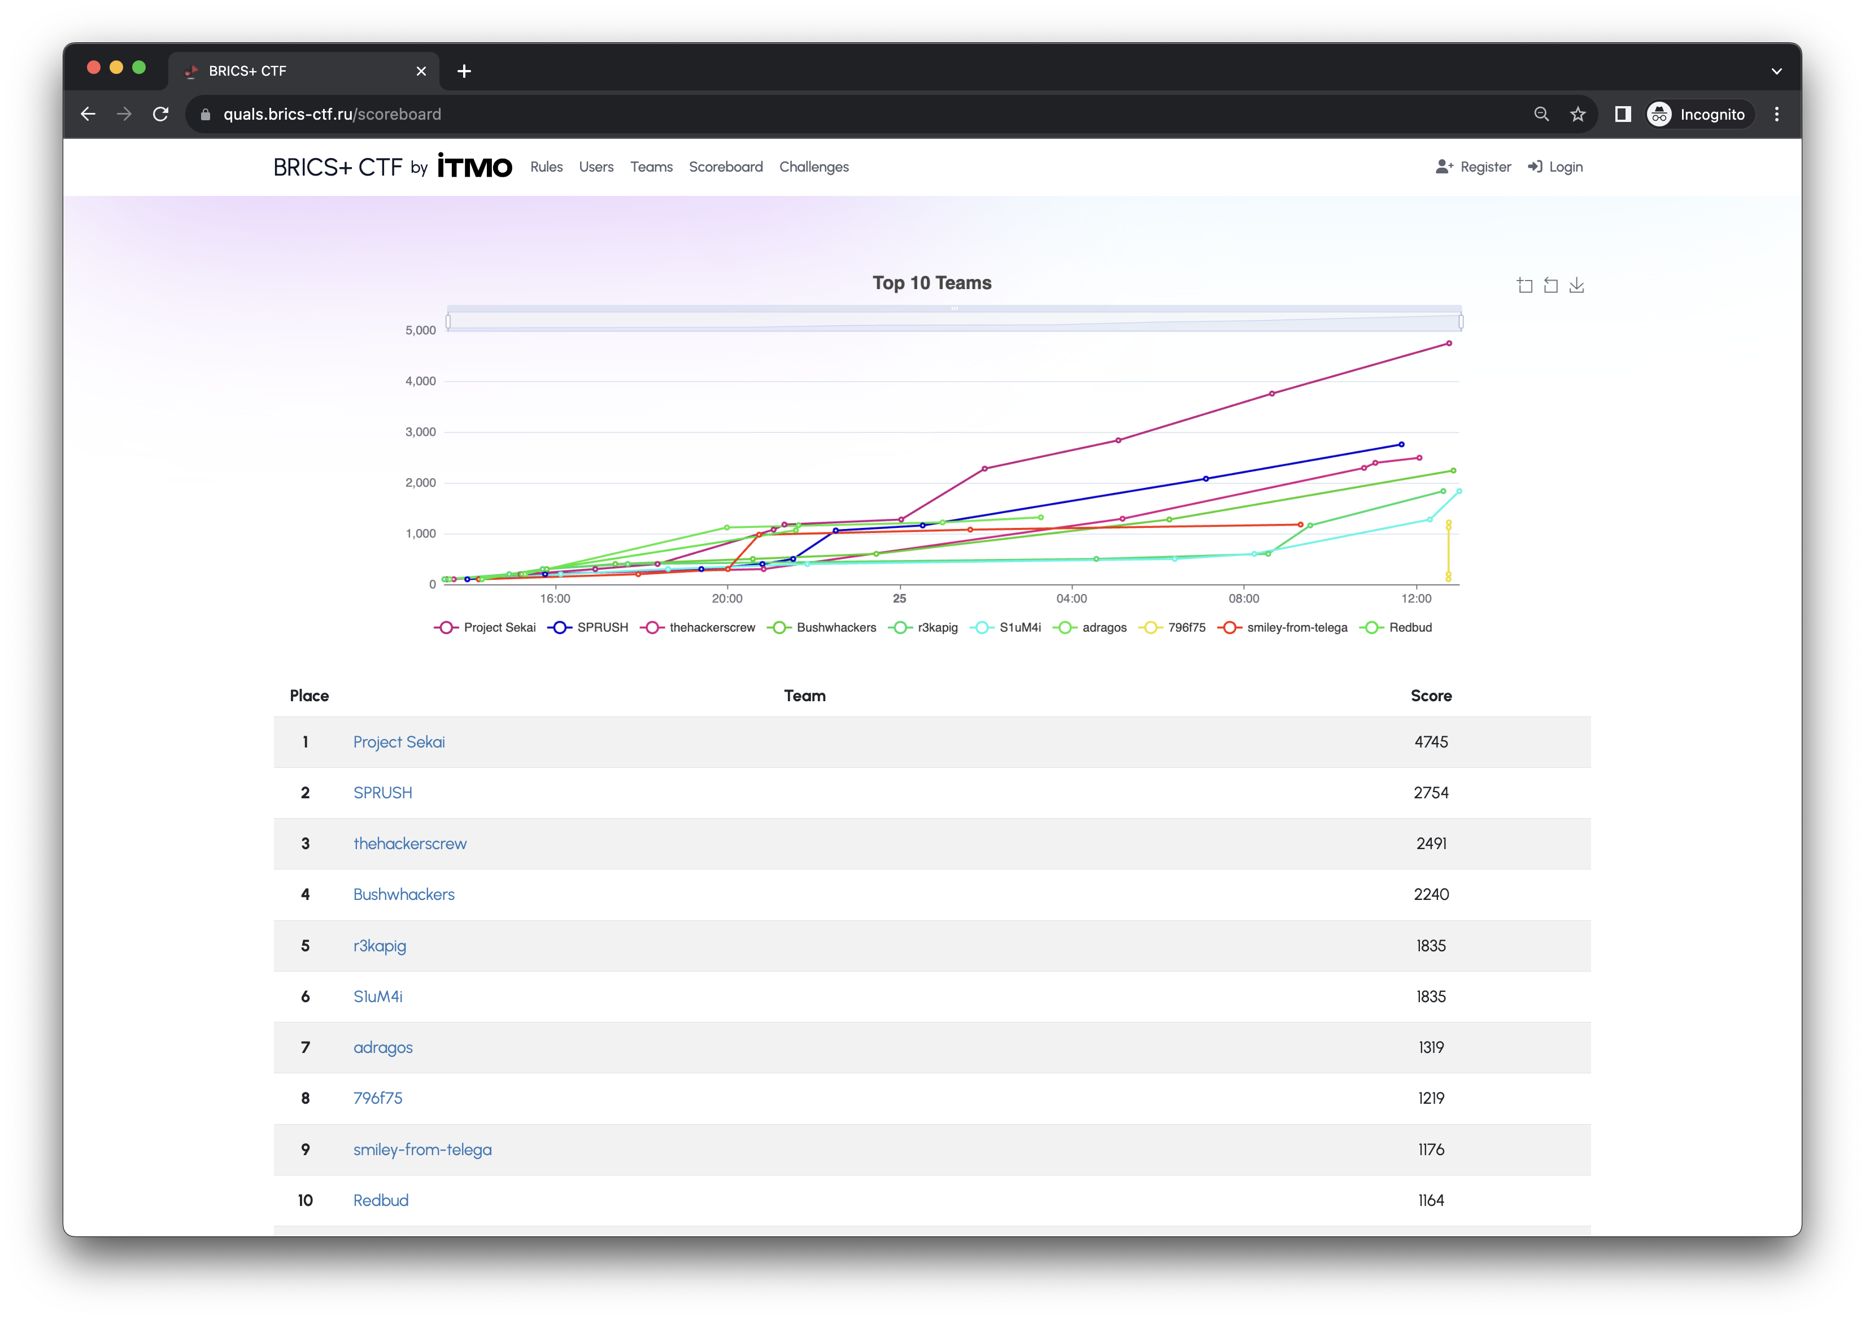Go to the Teams page
Image resolution: width=1865 pixels, height=1320 pixels.
[x=651, y=167]
